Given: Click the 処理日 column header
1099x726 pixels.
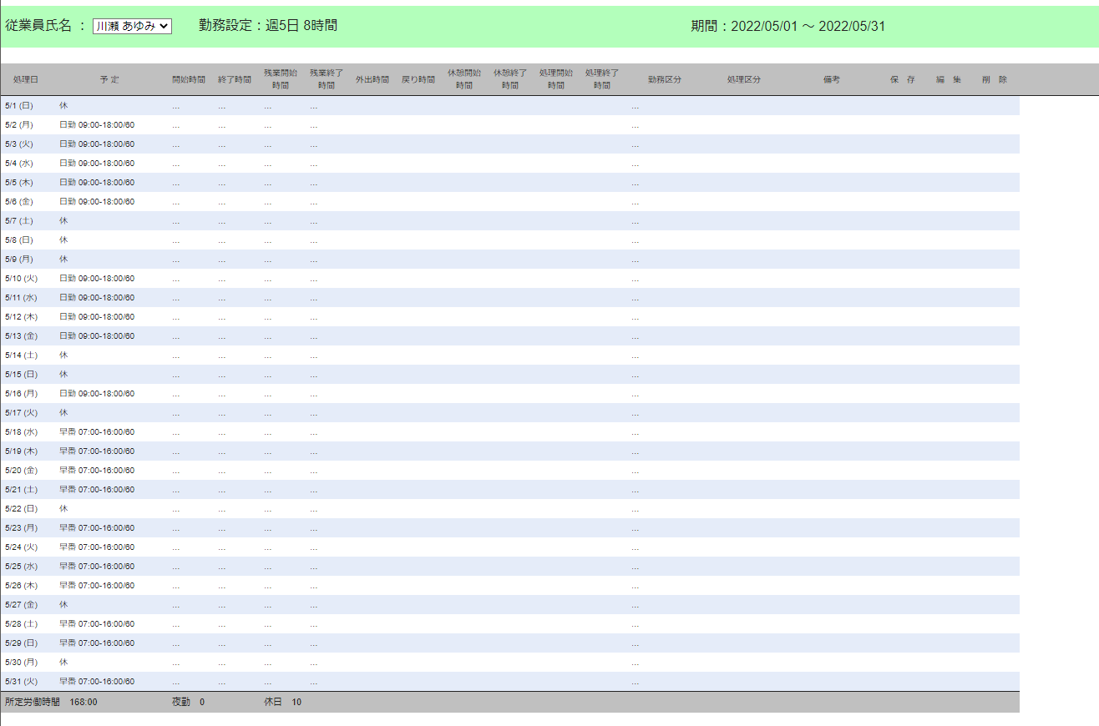Looking at the screenshot, I should (x=25, y=80).
